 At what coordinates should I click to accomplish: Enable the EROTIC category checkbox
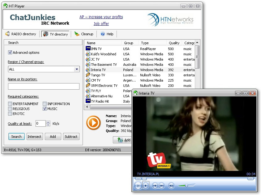point(10,114)
